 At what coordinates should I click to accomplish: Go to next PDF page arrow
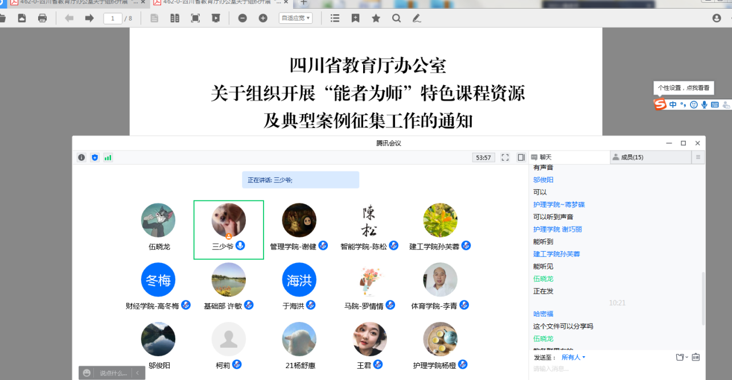click(89, 18)
